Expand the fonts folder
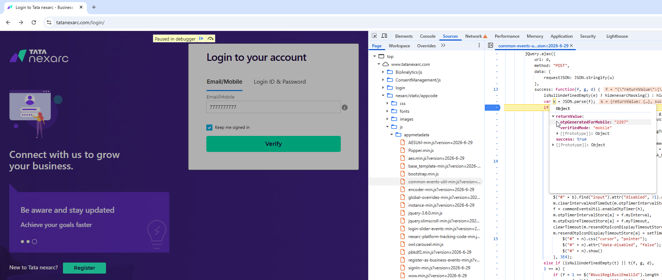The height and width of the screenshot is (280, 662). [387, 111]
